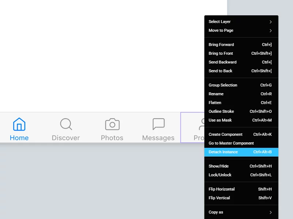293x219 pixels.
Task: Click the Home label in tab bar
Action: point(19,138)
